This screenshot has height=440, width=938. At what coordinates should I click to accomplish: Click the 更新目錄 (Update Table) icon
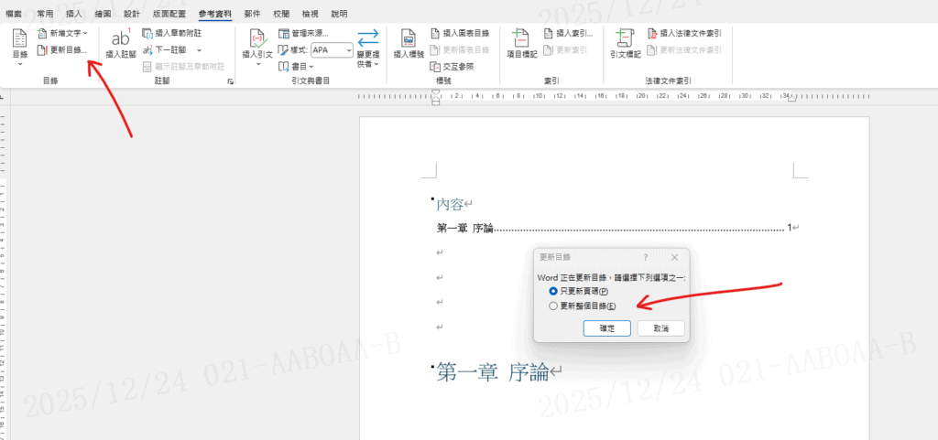[x=42, y=49]
